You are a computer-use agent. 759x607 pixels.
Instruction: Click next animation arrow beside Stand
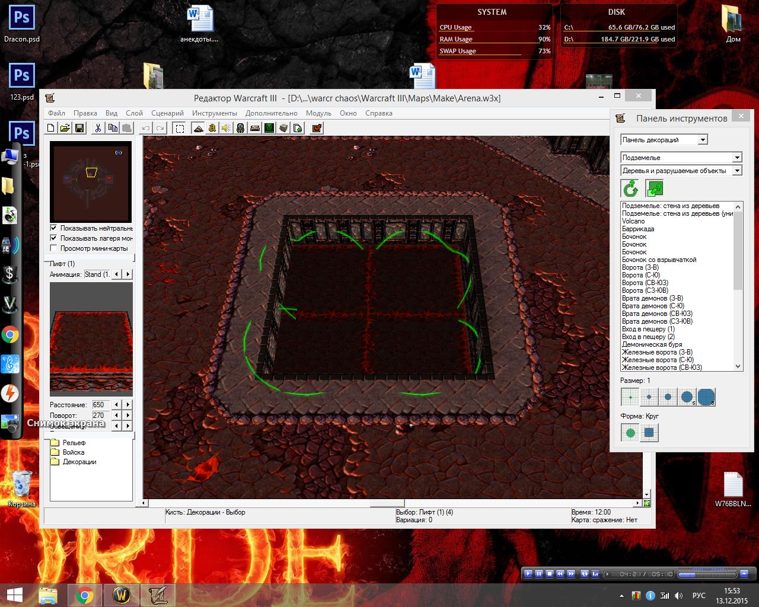coord(128,274)
